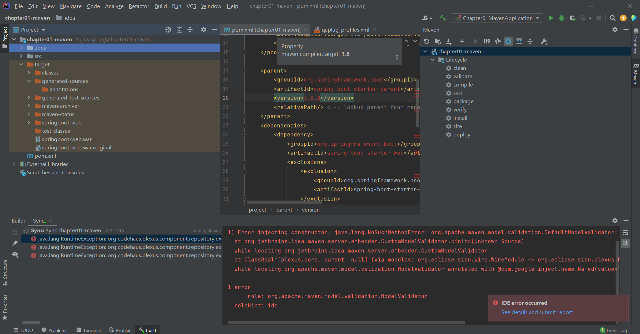The image size is (640, 334).
Task: Execute Maven Goal using the m icon
Action: tap(487, 41)
